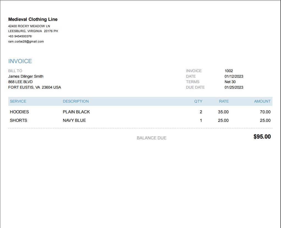This screenshot has height=228, width=281.
Task: Click the DESCRIPTION column header
Action: [76, 102]
